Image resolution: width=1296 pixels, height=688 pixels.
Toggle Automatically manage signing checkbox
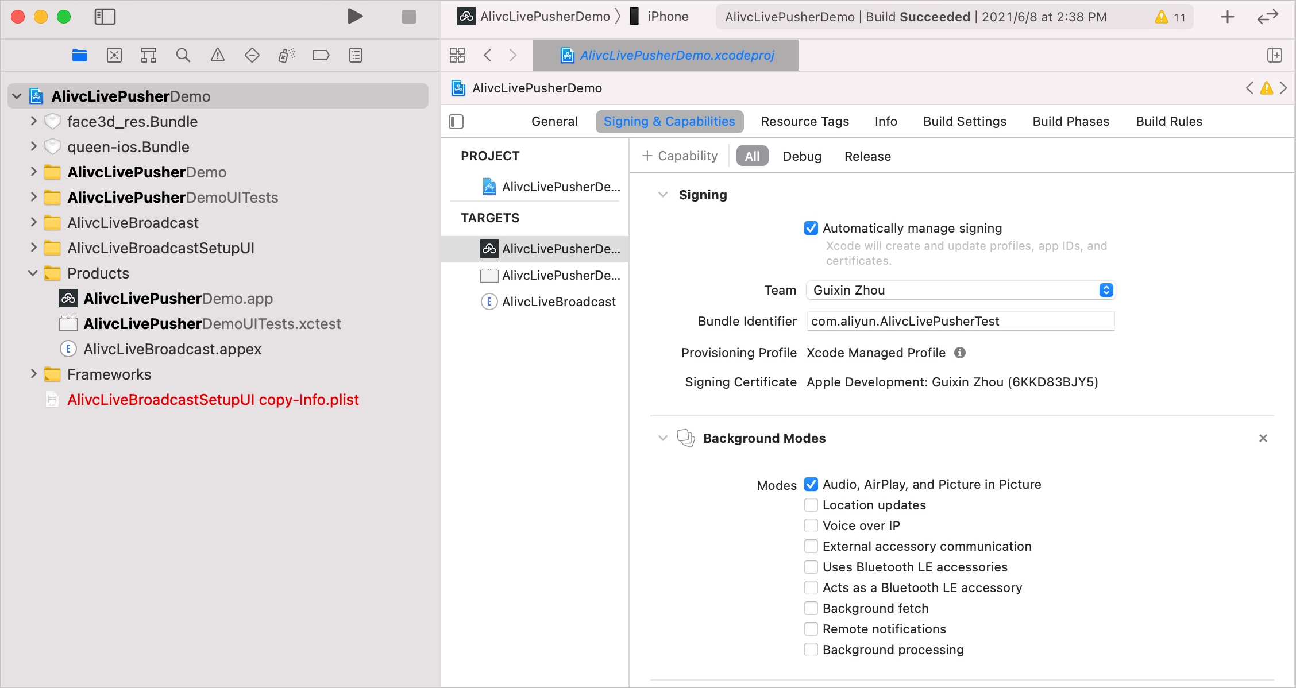click(811, 228)
